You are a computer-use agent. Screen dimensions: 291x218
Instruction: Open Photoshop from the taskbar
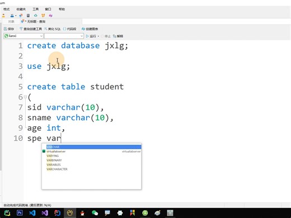click(x=20, y=213)
